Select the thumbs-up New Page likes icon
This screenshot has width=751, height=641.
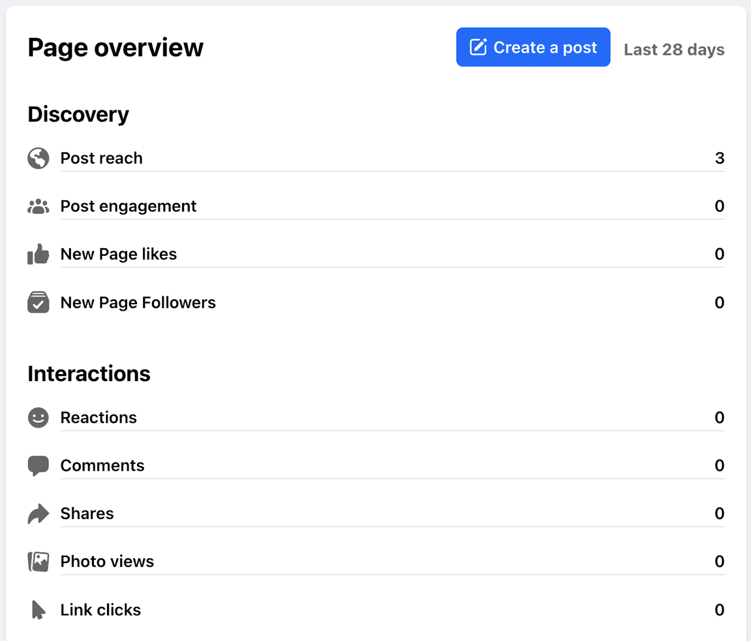click(38, 254)
